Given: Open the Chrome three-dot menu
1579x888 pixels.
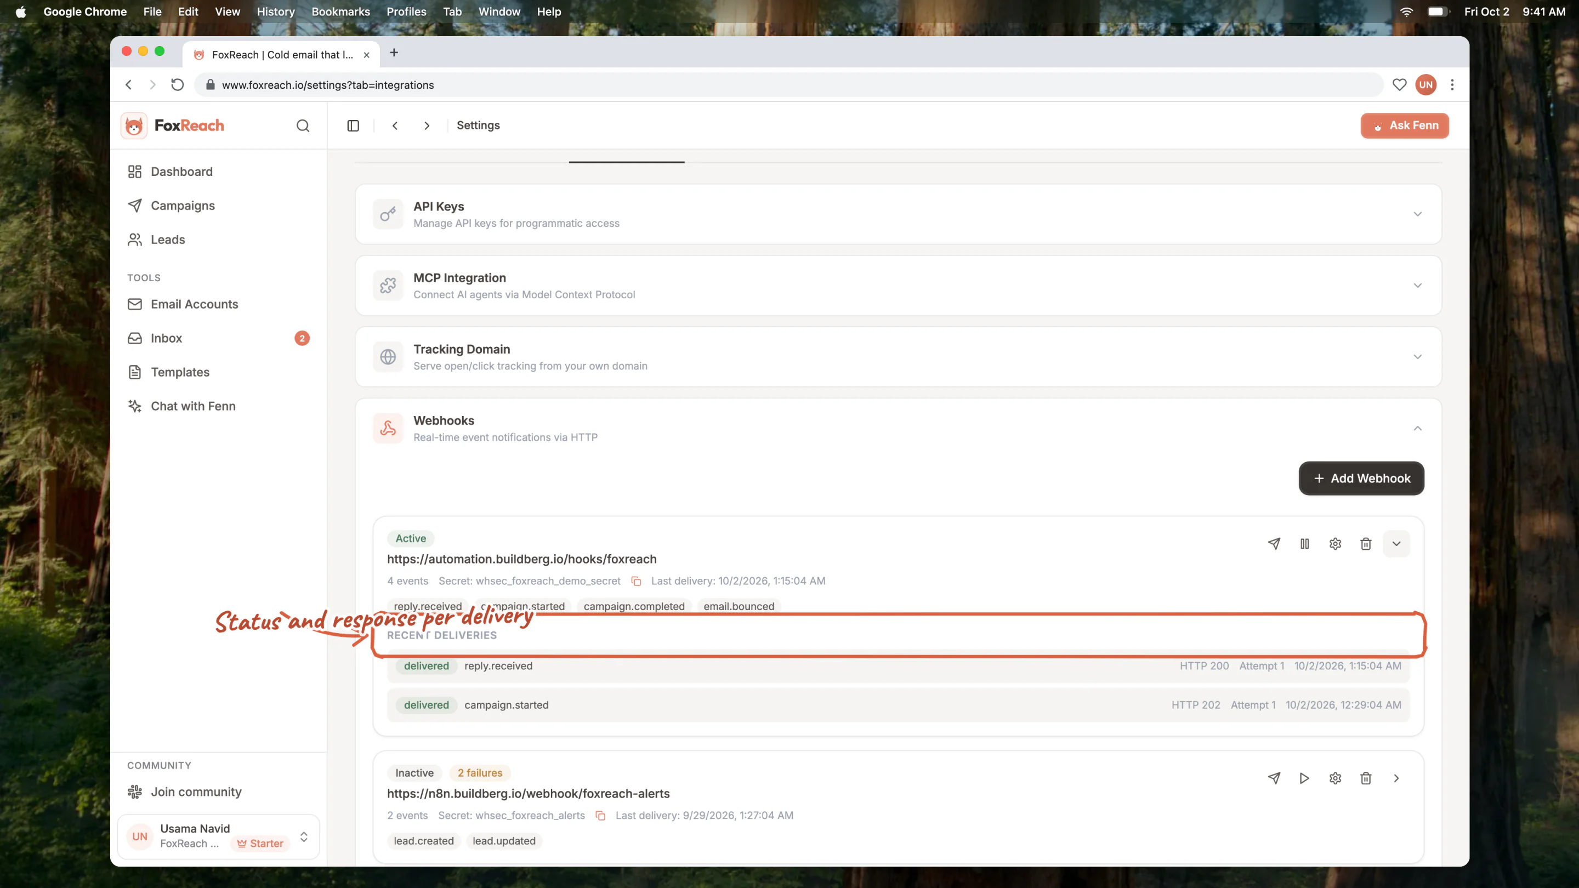Looking at the screenshot, I should point(1452,84).
